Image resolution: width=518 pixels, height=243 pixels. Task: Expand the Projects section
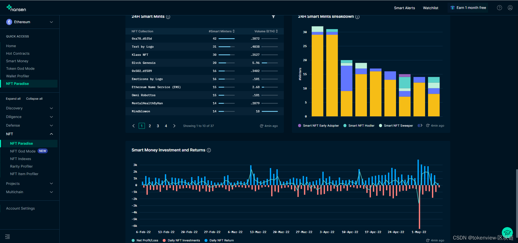30,184
